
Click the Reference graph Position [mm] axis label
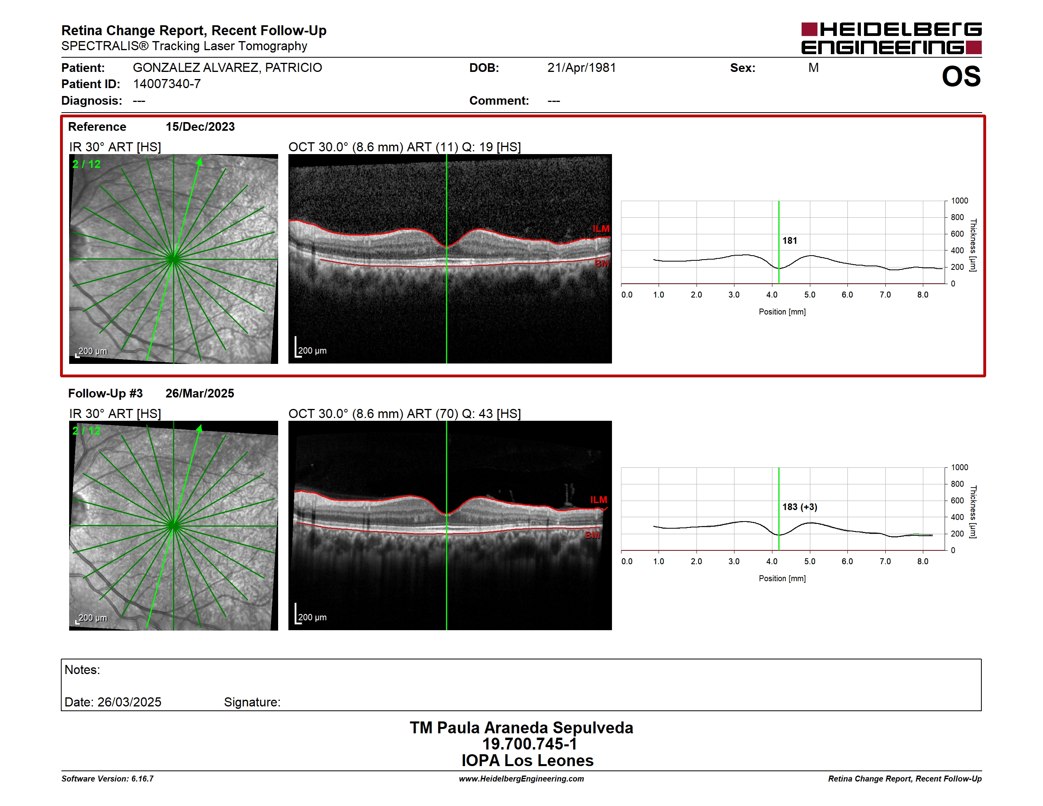click(782, 312)
